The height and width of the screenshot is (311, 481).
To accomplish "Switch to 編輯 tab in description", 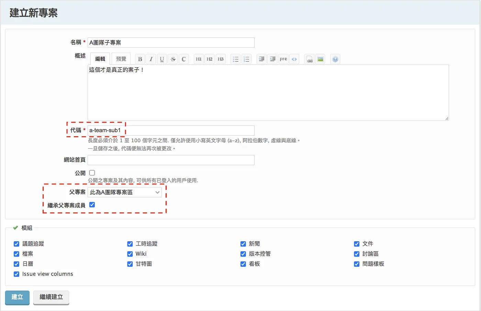I will [100, 59].
